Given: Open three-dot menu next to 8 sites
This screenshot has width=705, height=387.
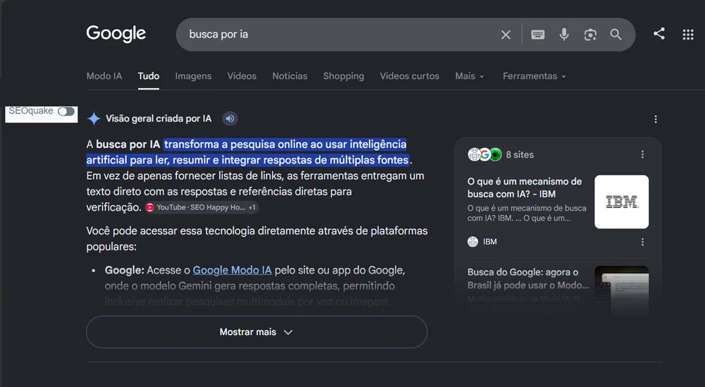Looking at the screenshot, I should pos(642,154).
